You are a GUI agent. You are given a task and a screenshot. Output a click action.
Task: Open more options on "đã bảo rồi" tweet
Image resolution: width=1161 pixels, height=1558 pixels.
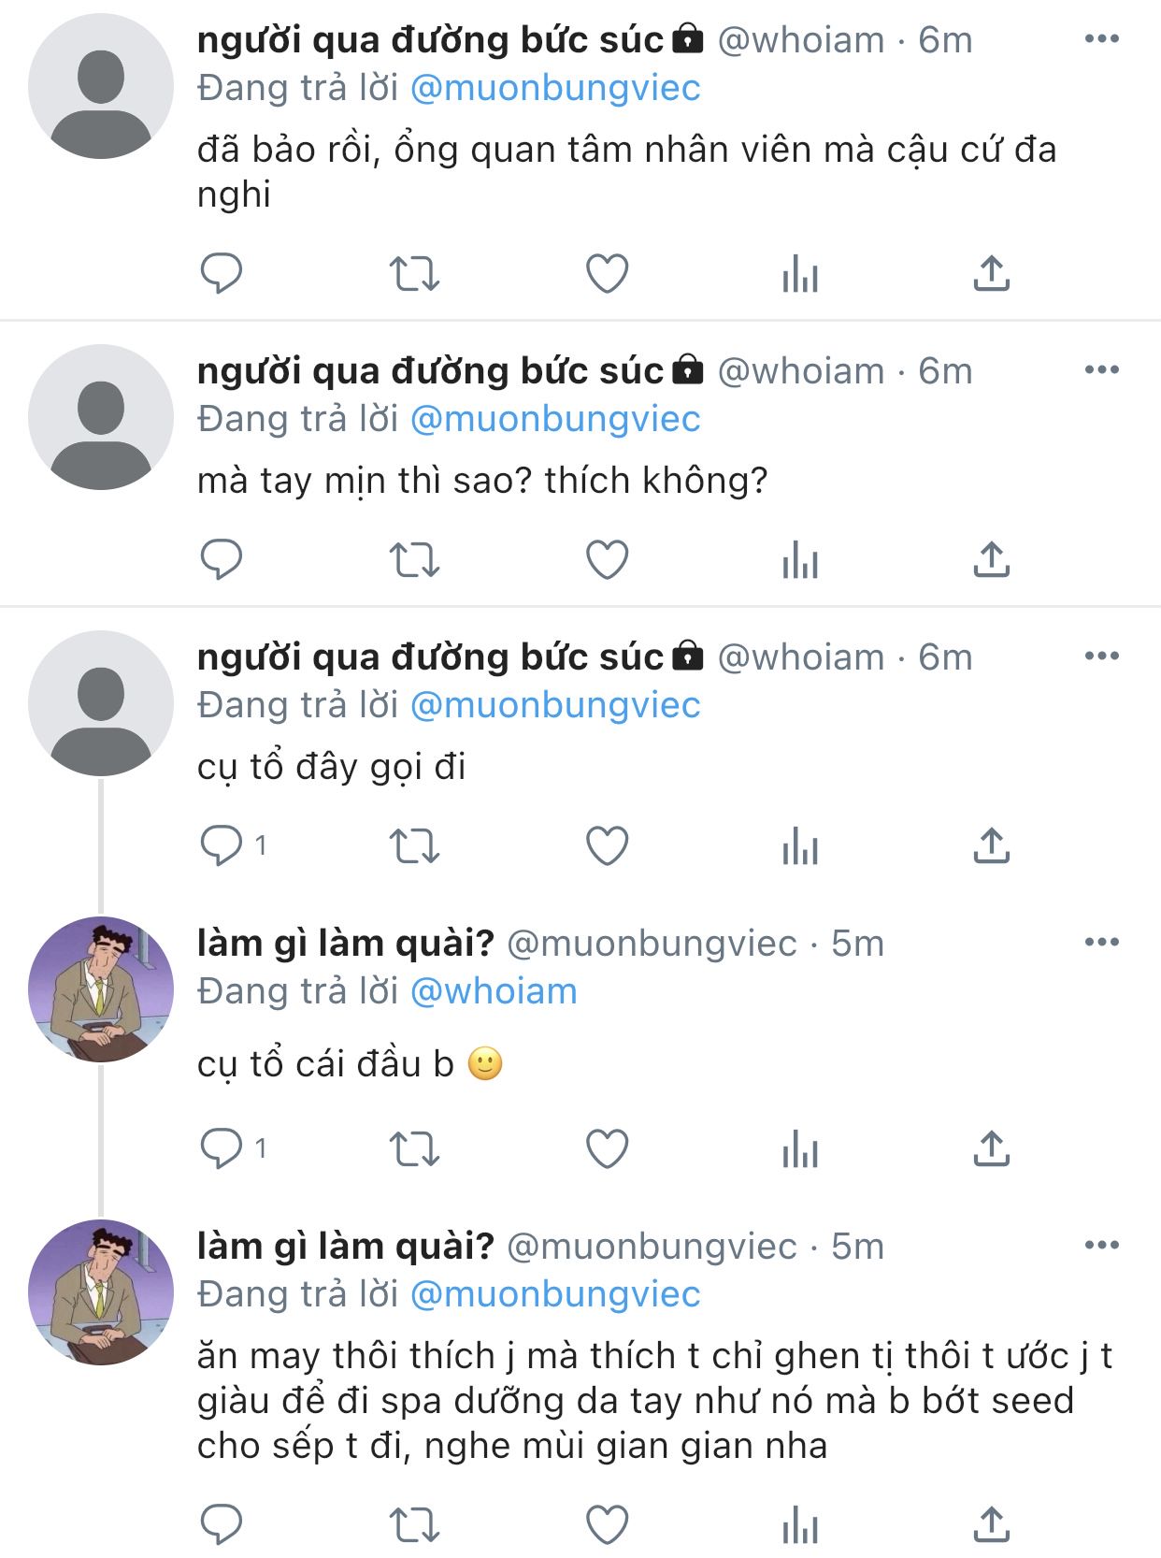[x=1101, y=39]
